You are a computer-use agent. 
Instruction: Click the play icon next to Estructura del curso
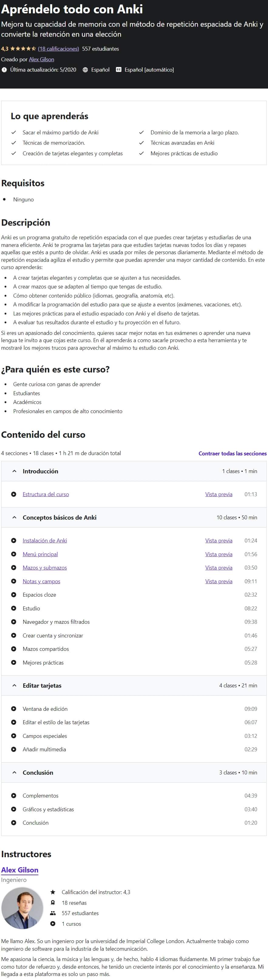click(14, 494)
